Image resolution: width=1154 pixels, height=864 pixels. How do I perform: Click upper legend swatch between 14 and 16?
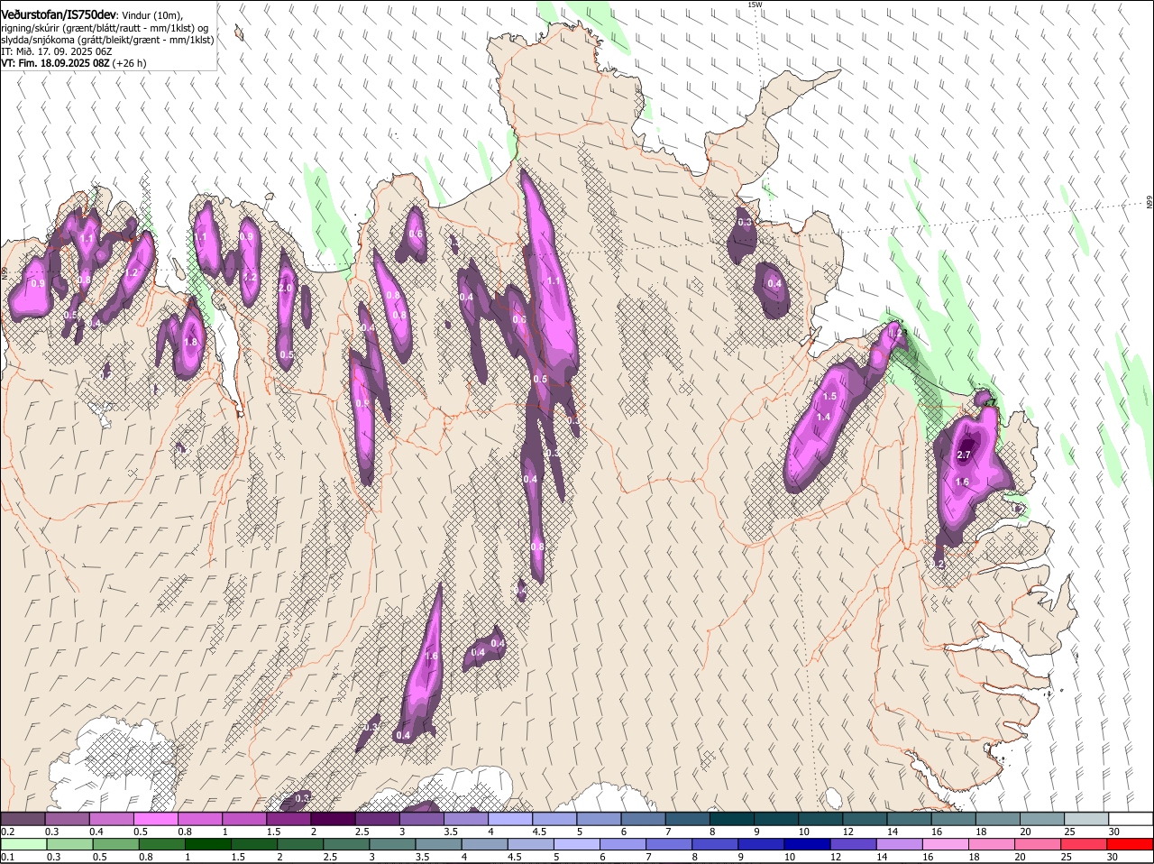click(x=908, y=818)
